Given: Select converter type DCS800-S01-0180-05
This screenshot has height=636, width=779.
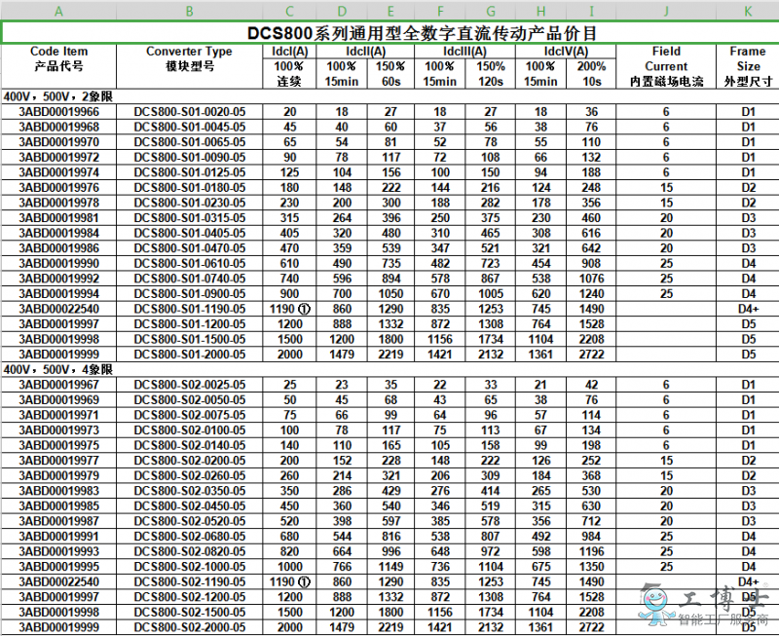Looking at the screenshot, I should [x=189, y=187].
